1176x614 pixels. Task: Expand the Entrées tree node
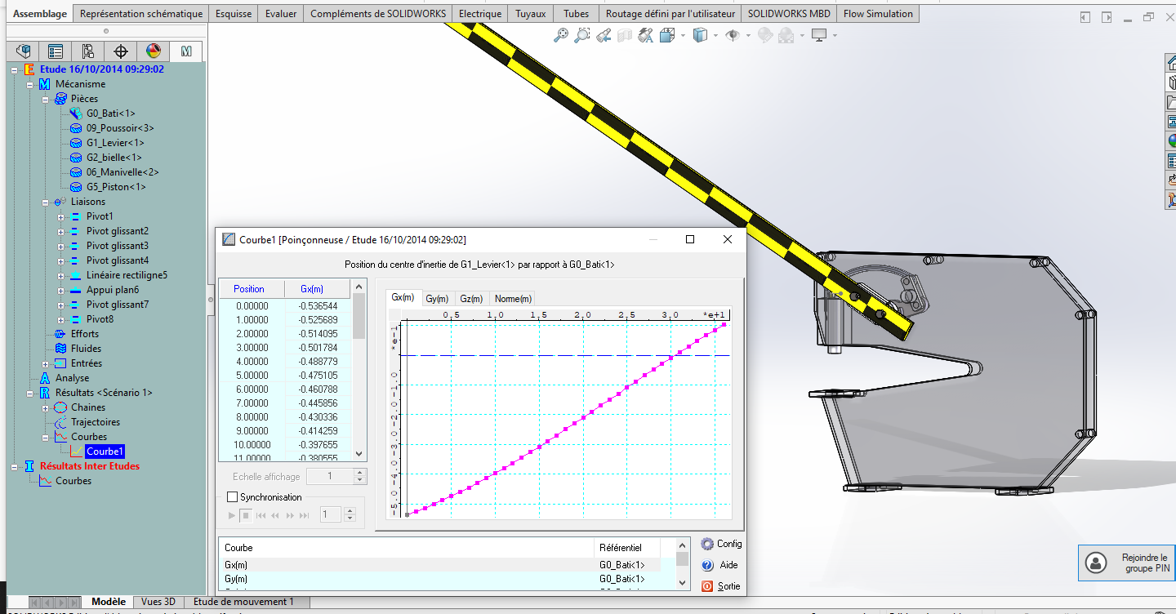tap(46, 363)
